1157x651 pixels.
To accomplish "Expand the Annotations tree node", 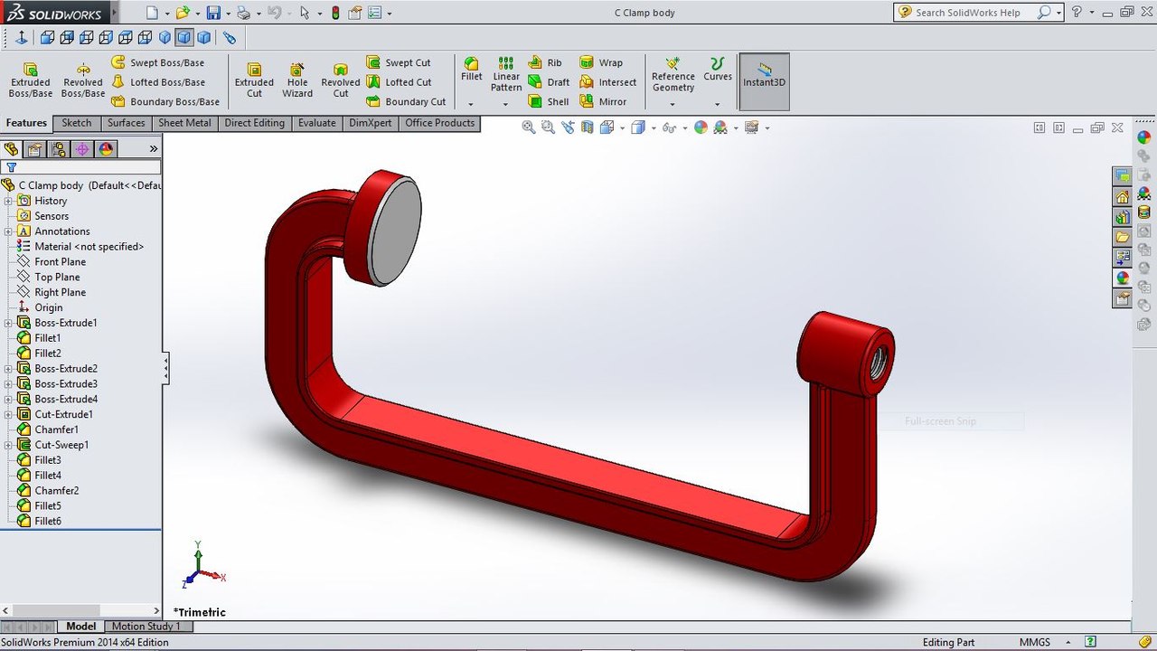I will point(8,231).
